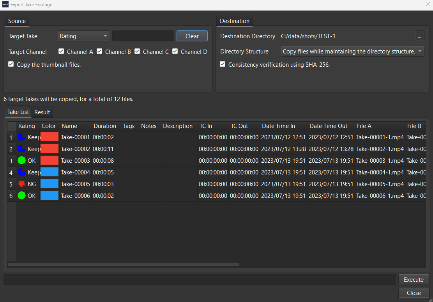Disable the Channel D checkbox
Image resolution: width=433 pixels, height=302 pixels.
click(x=175, y=51)
